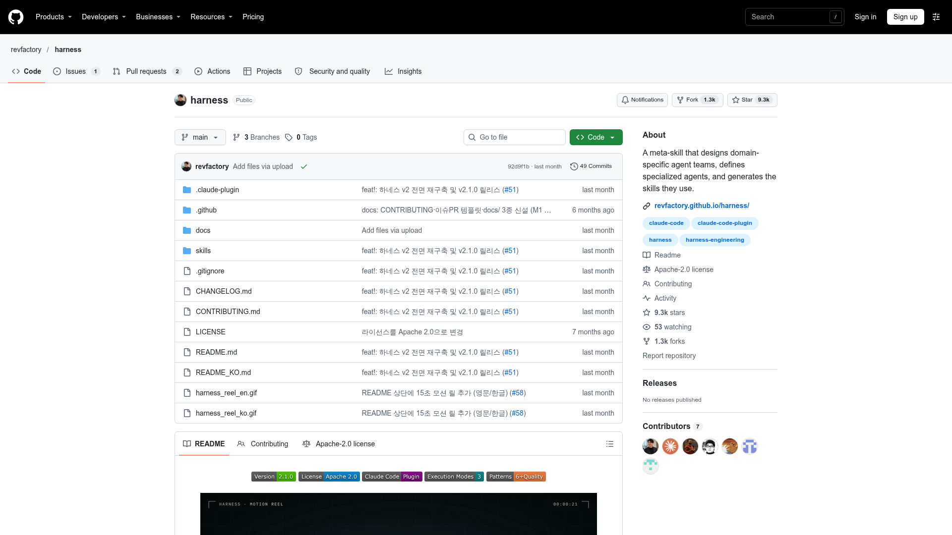Viewport: 952px width, 535px height.
Task: Open harness_reel_en.gif file
Action: coord(226,393)
